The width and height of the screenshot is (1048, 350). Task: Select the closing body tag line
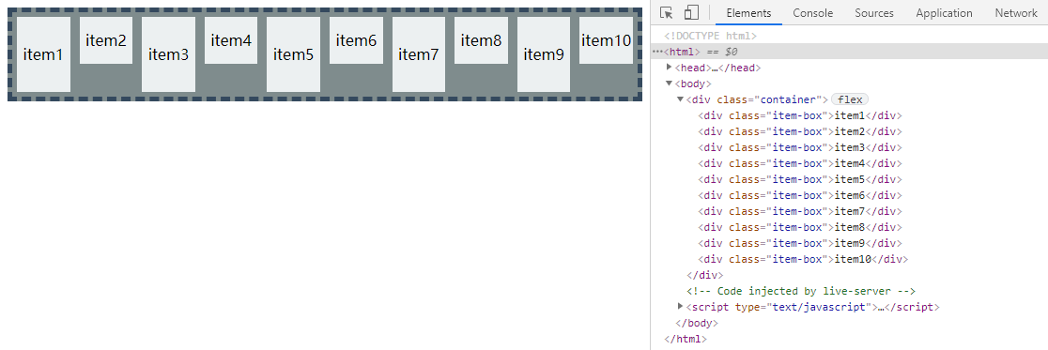point(697,324)
